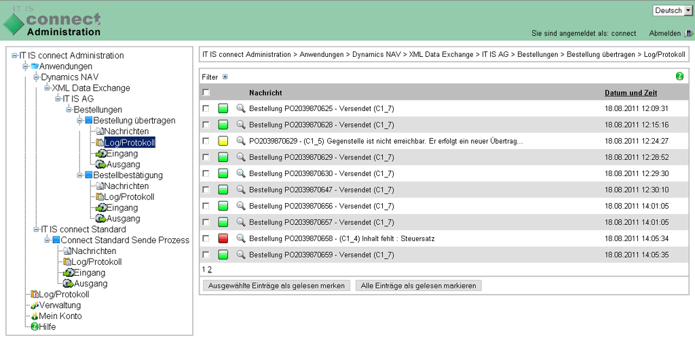Select the highlighted Log/Protokoll tree item
The image size is (695, 338).
click(130, 142)
